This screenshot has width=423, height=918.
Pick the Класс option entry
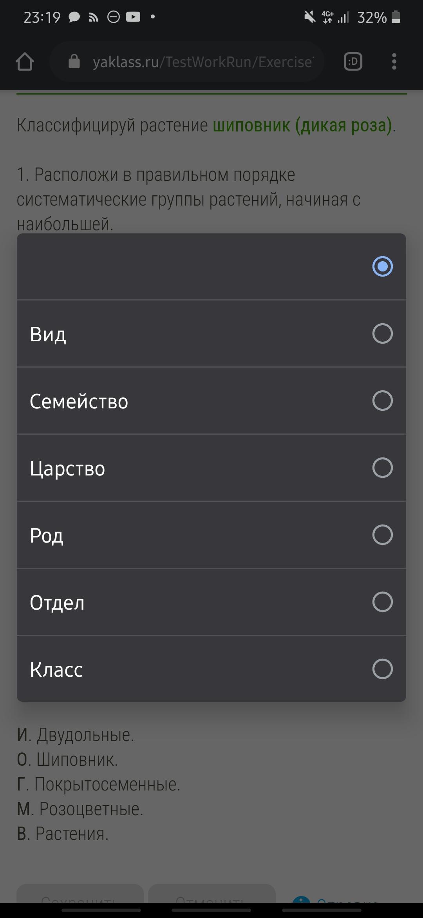(x=211, y=669)
